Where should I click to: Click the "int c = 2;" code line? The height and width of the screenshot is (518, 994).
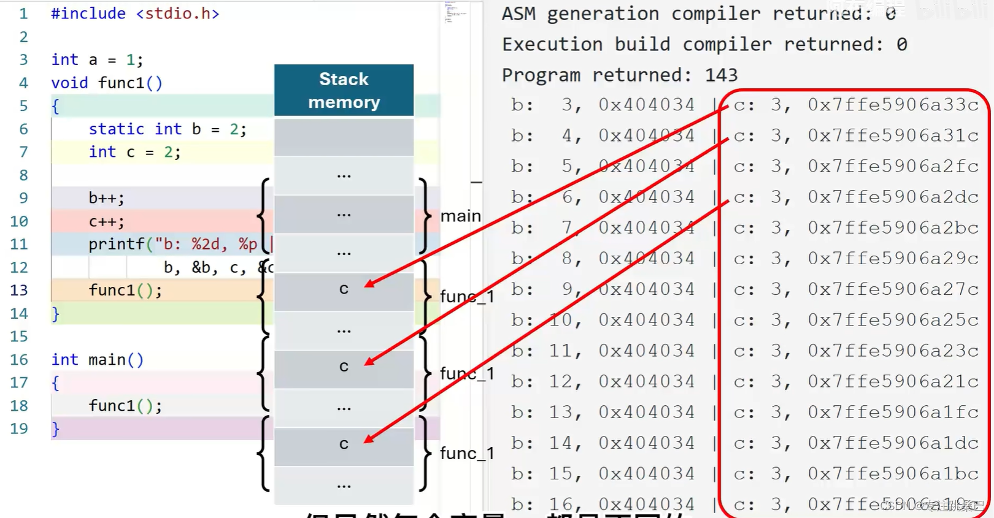coord(134,152)
